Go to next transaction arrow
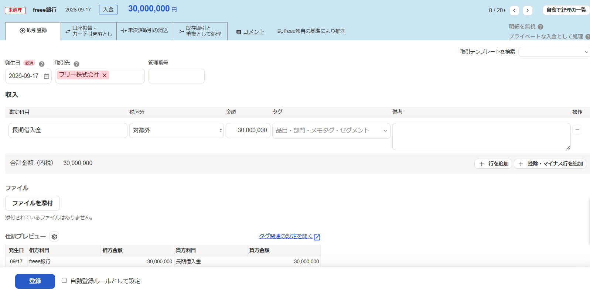 [x=528, y=10]
